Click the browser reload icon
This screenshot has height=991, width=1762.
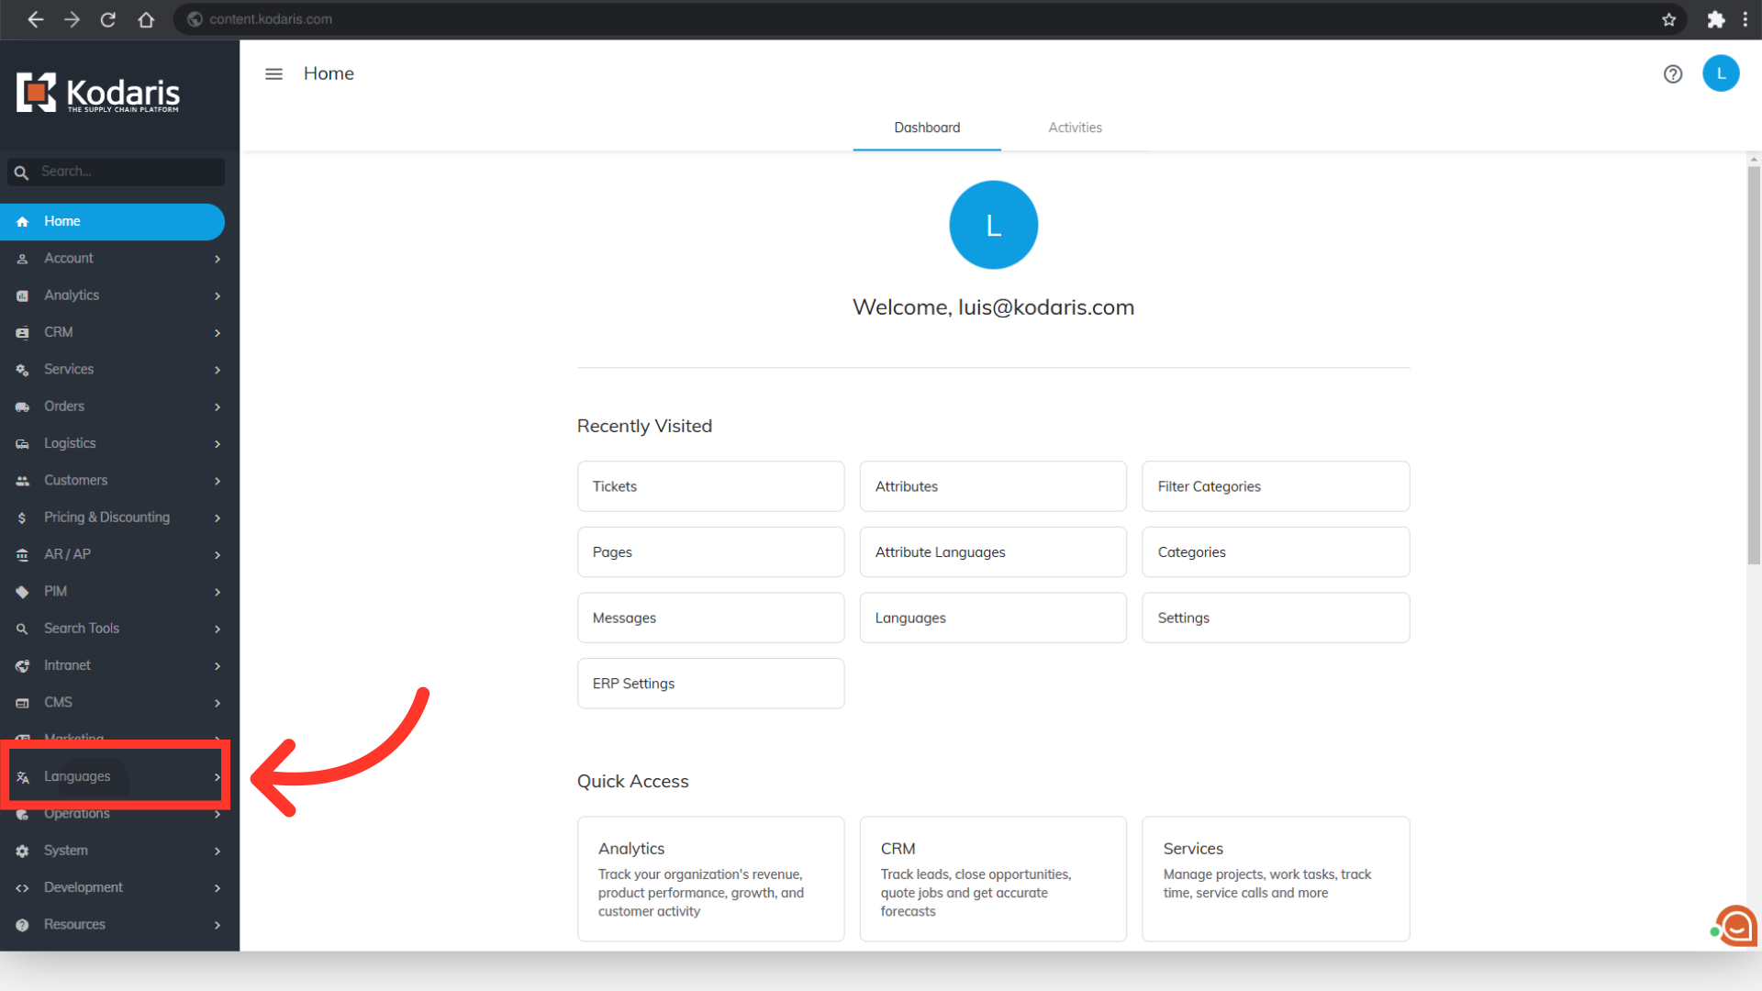(108, 19)
